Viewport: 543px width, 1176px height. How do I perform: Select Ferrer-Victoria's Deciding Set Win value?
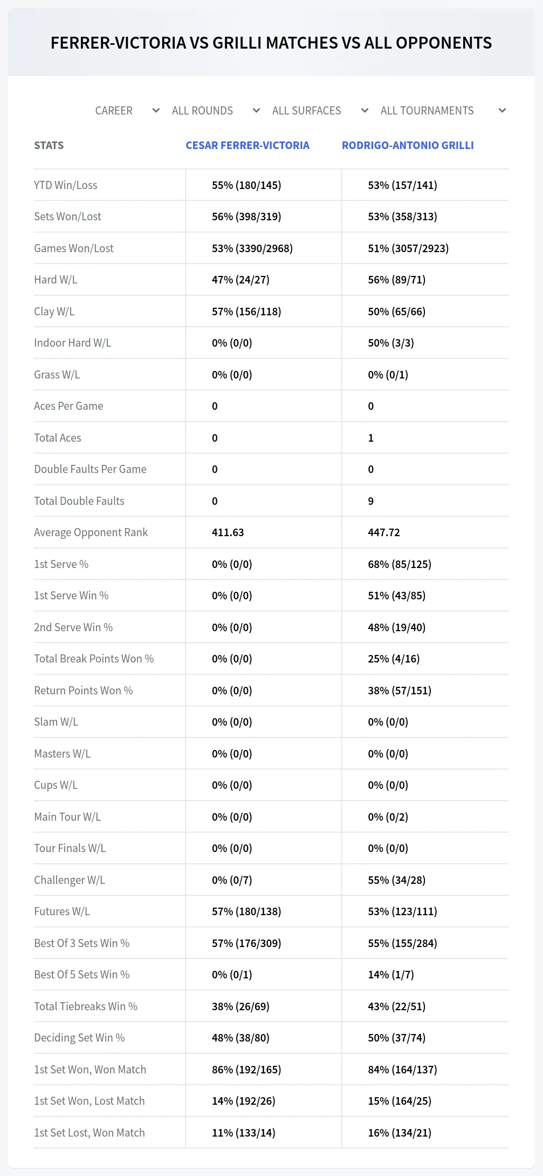click(x=240, y=1038)
